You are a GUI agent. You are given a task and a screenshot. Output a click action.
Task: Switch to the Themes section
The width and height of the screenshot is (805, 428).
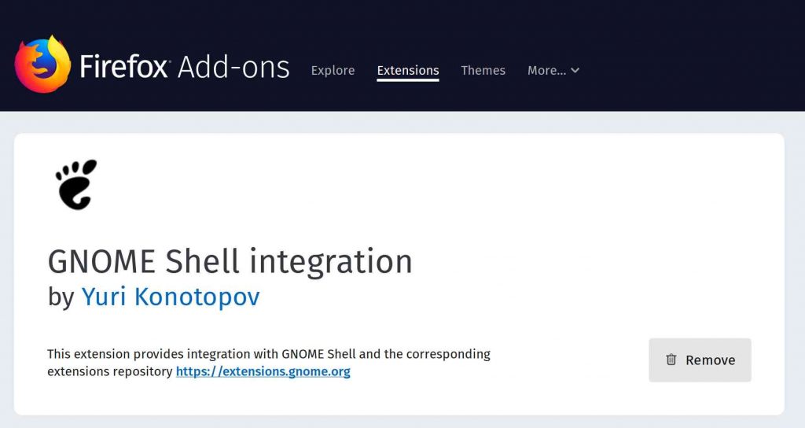point(483,71)
